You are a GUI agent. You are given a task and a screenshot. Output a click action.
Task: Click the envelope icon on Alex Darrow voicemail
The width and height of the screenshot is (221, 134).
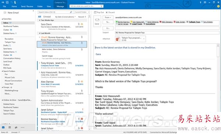82,81
